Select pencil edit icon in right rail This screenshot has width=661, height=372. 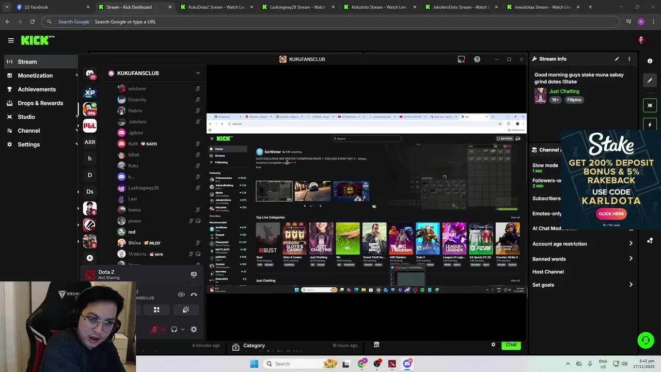(650, 80)
